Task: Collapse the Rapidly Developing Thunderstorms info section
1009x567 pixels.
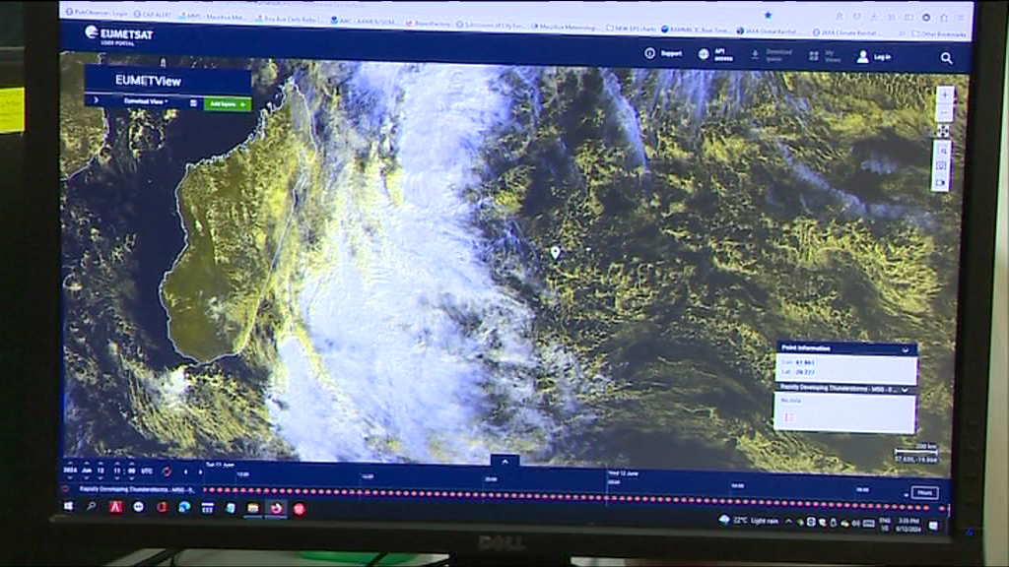Action: tap(905, 389)
